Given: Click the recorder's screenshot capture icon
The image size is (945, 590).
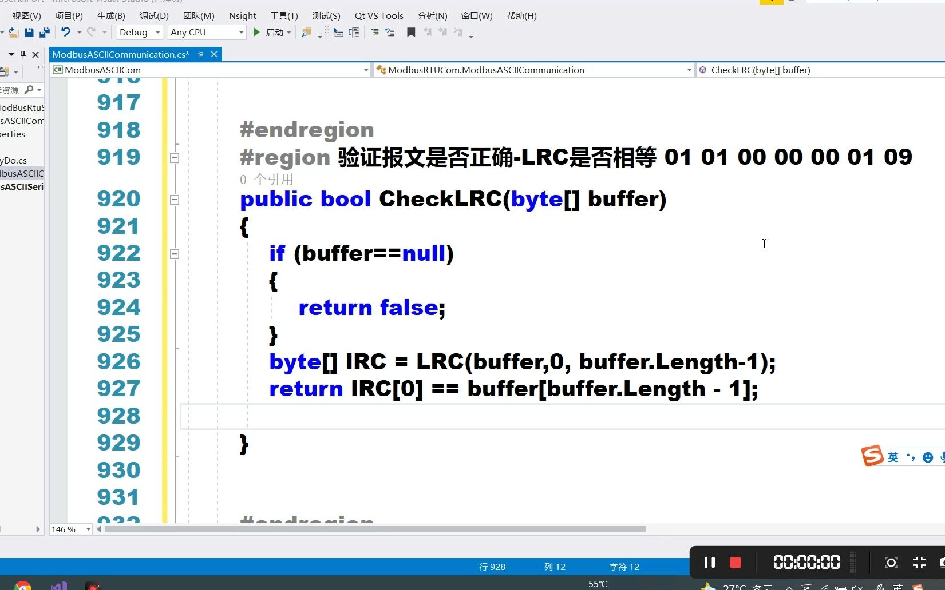Looking at the screenshot, I should tap(891, 563).
